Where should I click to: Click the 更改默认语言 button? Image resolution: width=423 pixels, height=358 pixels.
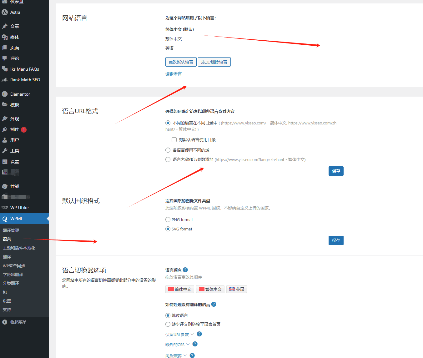[181, 62]
